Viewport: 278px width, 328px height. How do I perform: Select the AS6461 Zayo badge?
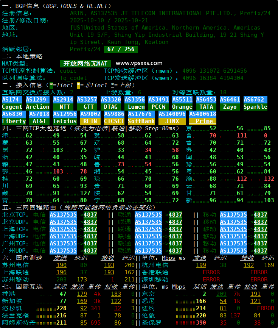point(230,103)
